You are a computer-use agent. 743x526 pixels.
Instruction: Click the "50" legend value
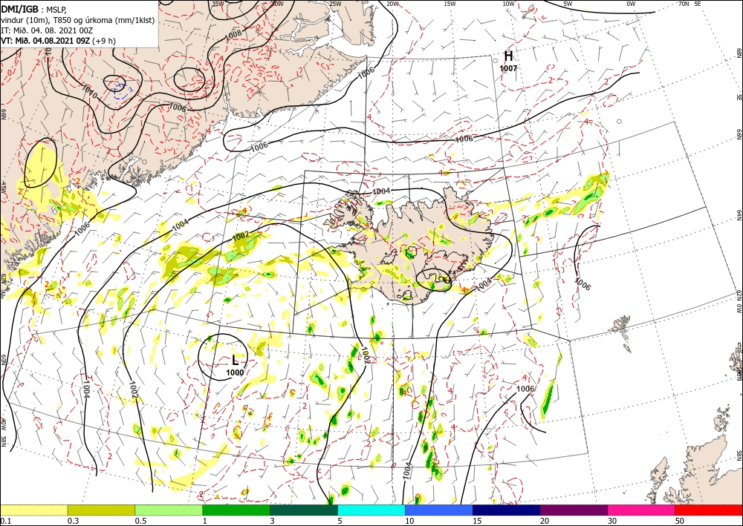tap(680, 521)
